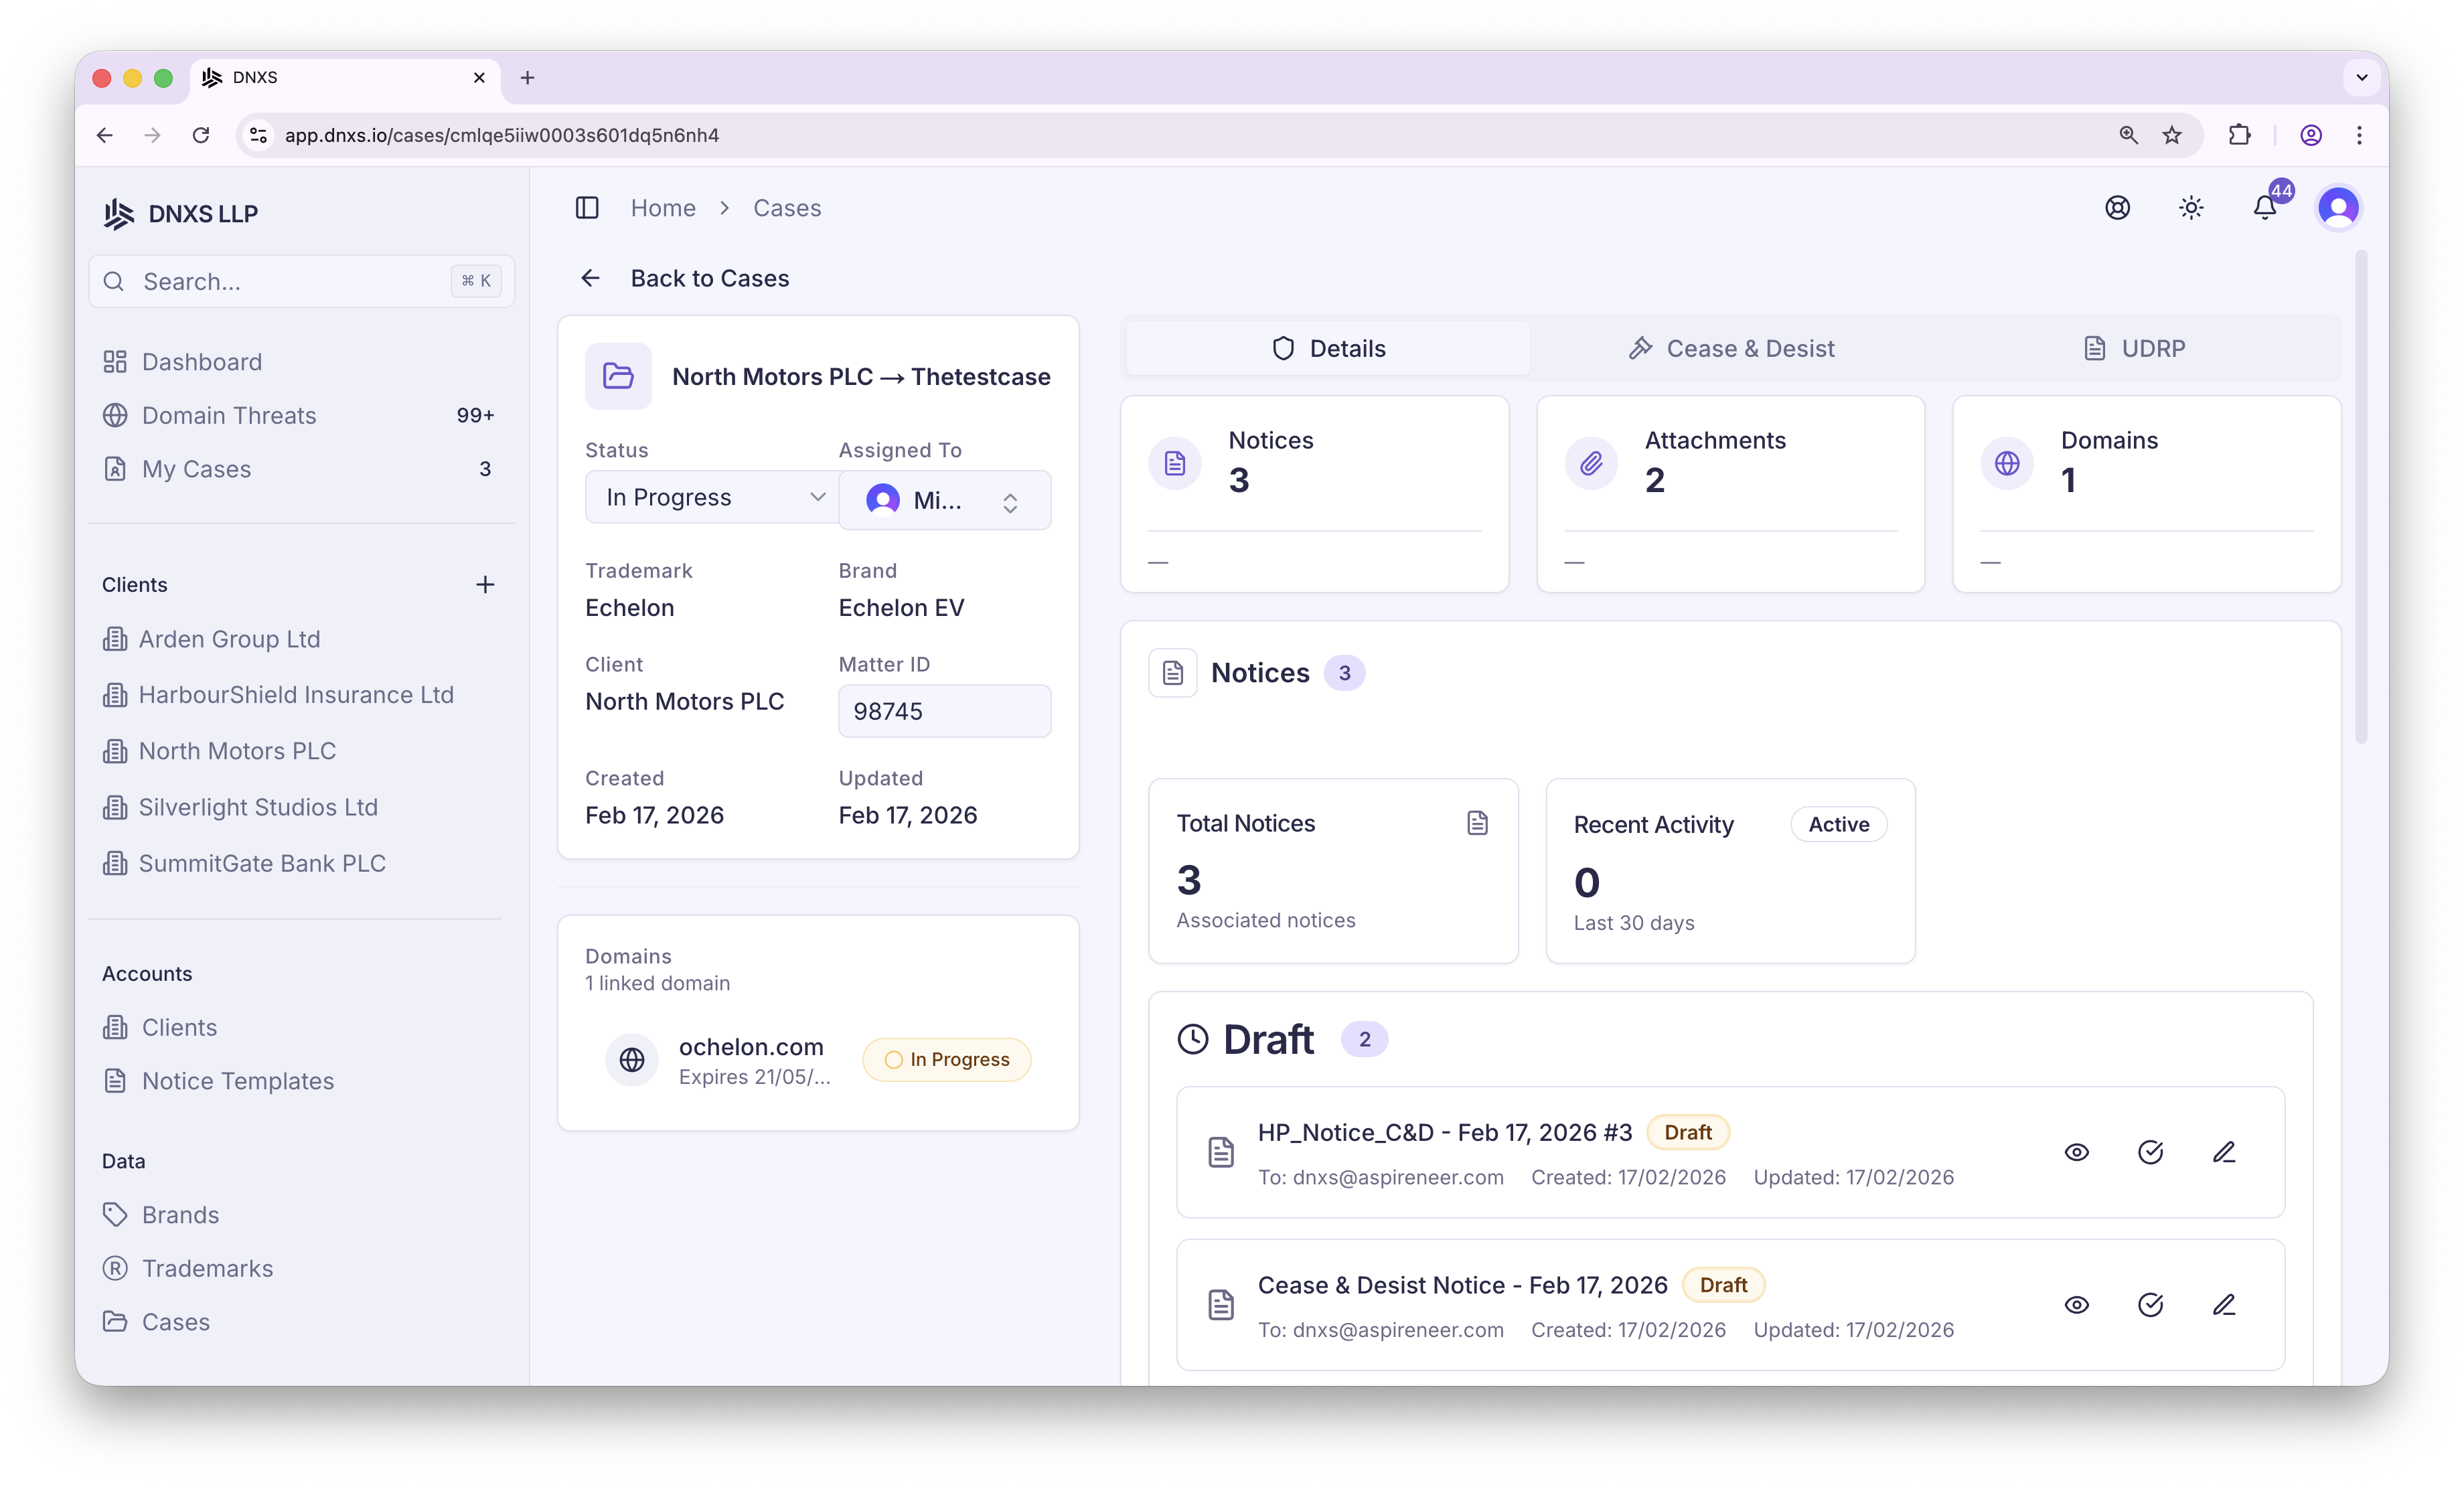Edit the HP_Notice_C&D draft with pencil icon
Image resolution: width=2464 pixels, height=1485 pixels.
tap(2224, 1152)
